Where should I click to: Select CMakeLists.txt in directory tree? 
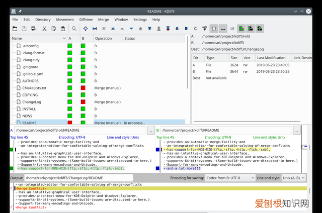tap(34, 88)
